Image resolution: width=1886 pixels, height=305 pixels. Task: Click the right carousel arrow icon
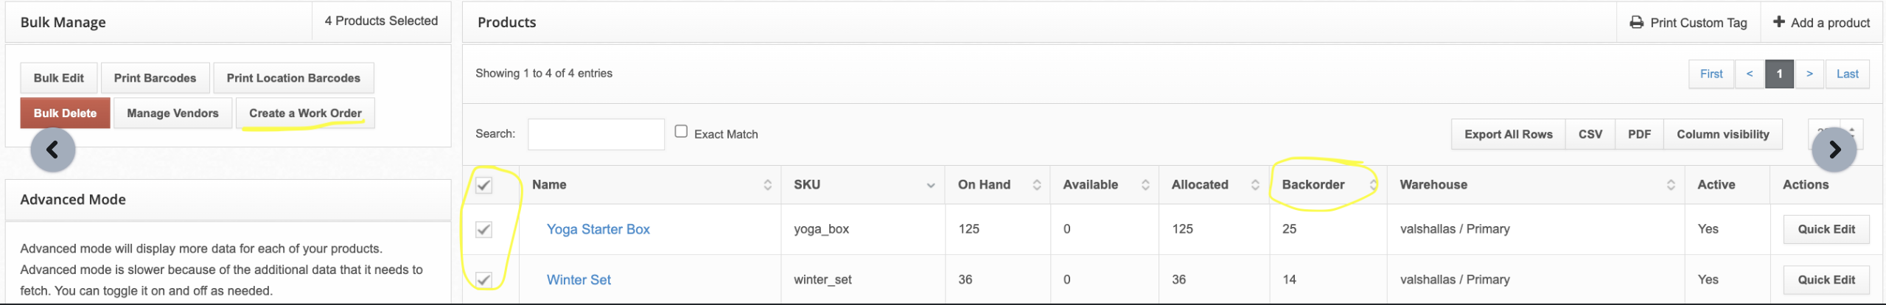click(x=1834, y=150)
